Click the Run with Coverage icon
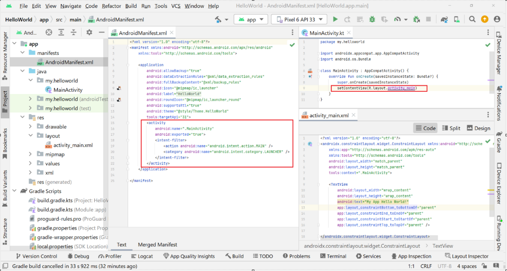 tap(384, 19)
